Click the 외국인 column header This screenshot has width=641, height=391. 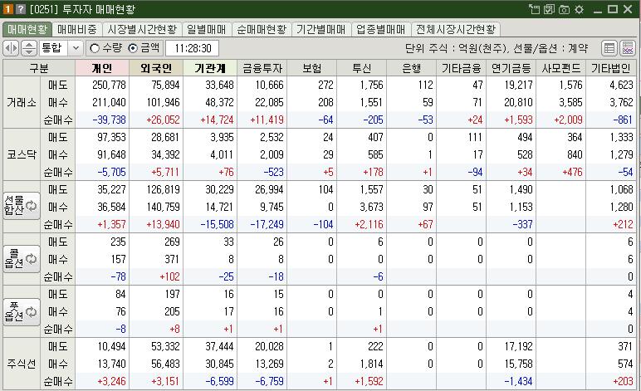[156, 68]
